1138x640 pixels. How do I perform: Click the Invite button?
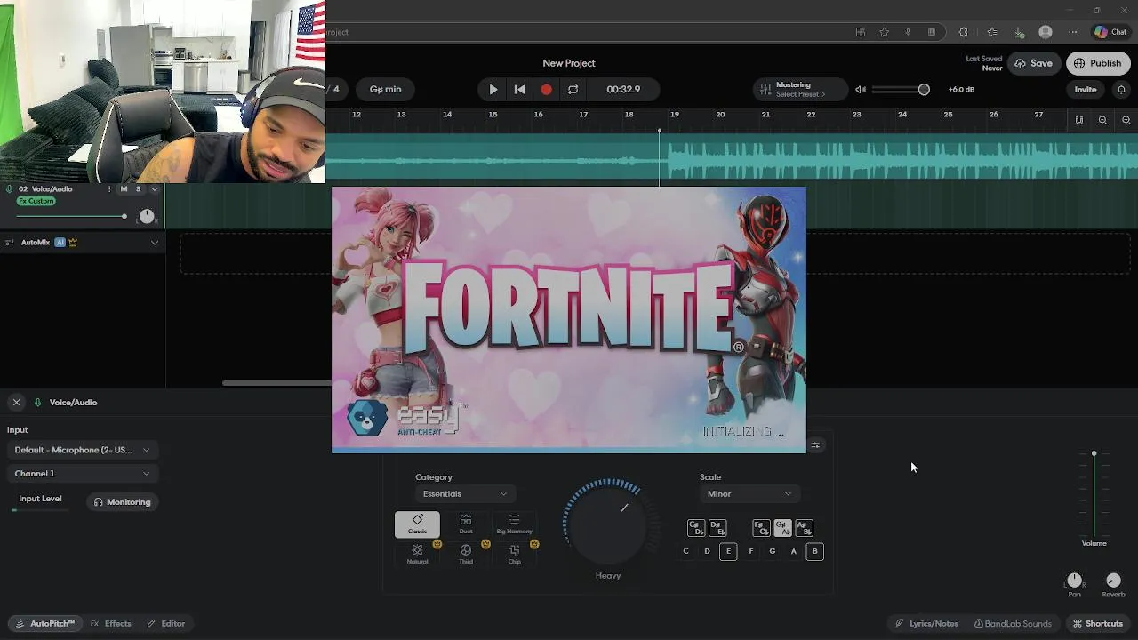pos(1086,90)
